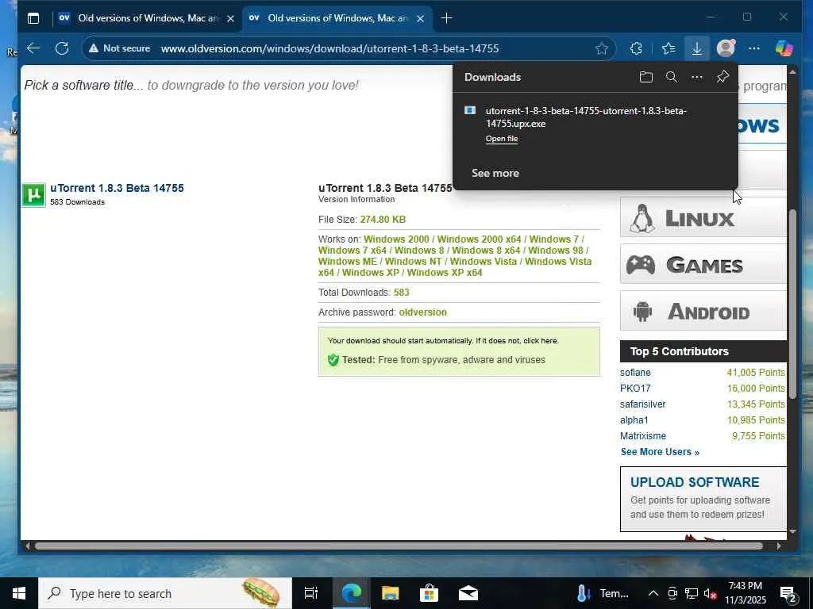Open the Mail app from the taskbar
This screenshot has width=813, height=609.
[468, 593]
